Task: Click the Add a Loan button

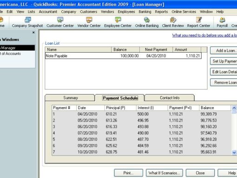Action: [224, 51]
